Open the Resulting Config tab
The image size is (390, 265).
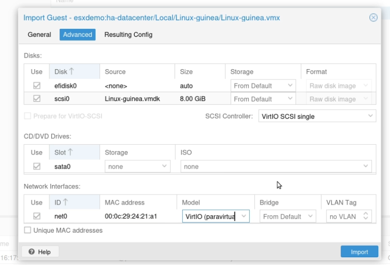point(128,34)
